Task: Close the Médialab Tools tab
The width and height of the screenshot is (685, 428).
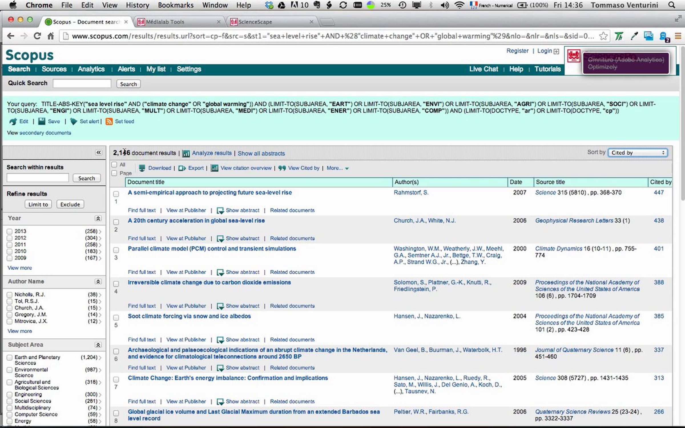Action: pyautogui.click(x=219, y=22)
